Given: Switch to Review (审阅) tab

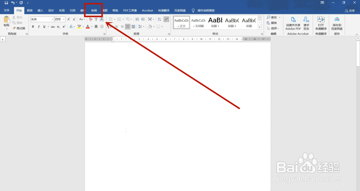Looking at the screenshot, I should coord(94,10).
